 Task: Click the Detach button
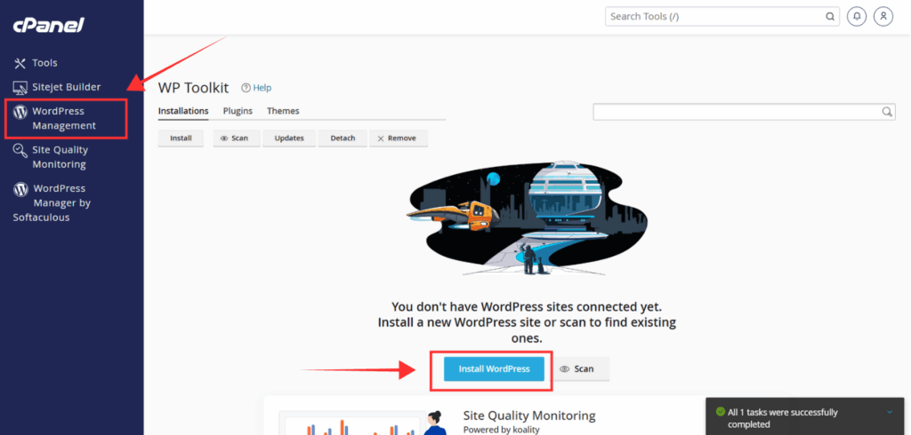click(343, 138)
